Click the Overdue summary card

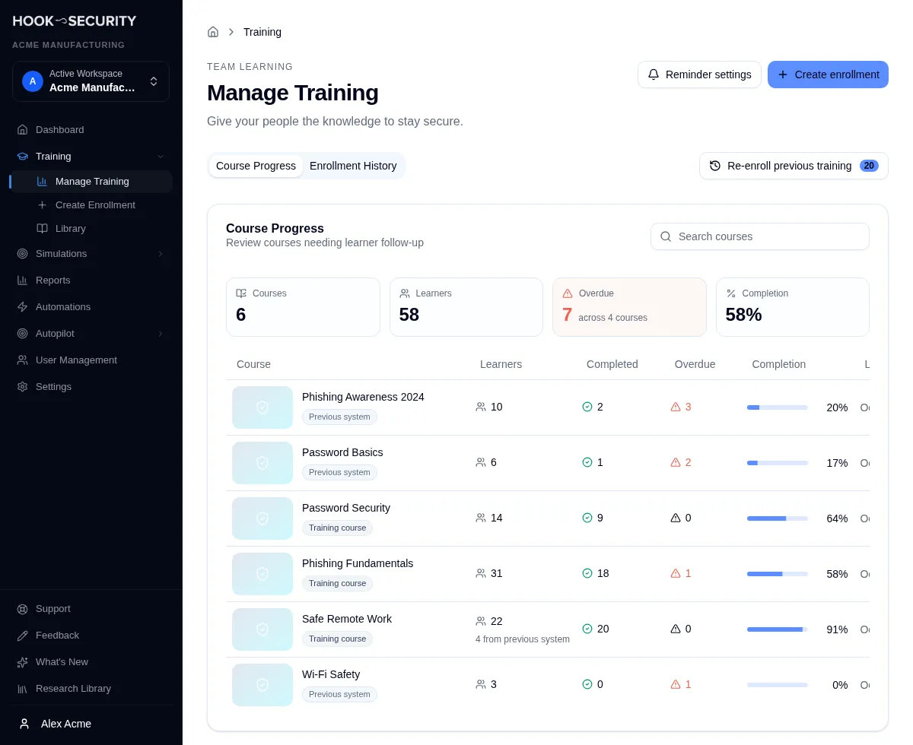click(629, 307)
